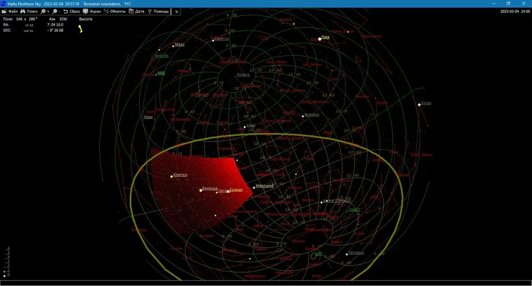Viewport: 532px width, 286px height.
Task: Minimize the Hallo Northern Sky window
Action: point(493,3)
